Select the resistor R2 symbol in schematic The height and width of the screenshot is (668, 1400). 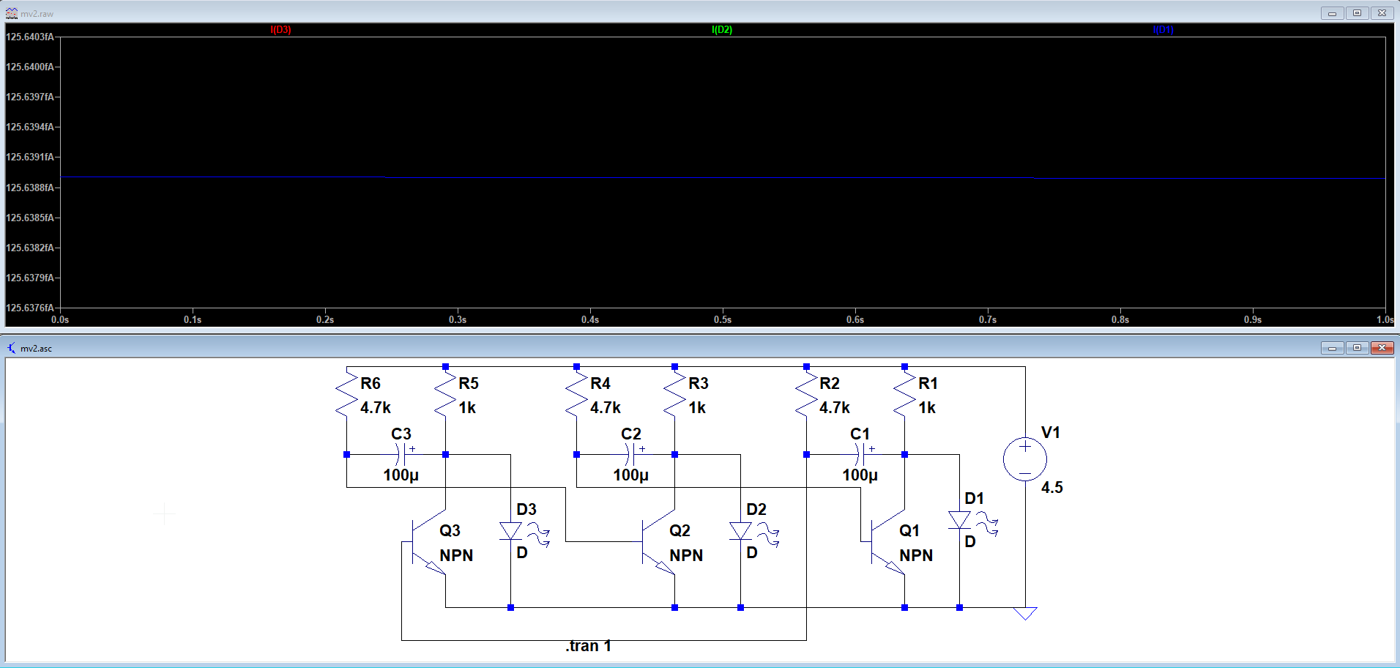click(806, 396)
